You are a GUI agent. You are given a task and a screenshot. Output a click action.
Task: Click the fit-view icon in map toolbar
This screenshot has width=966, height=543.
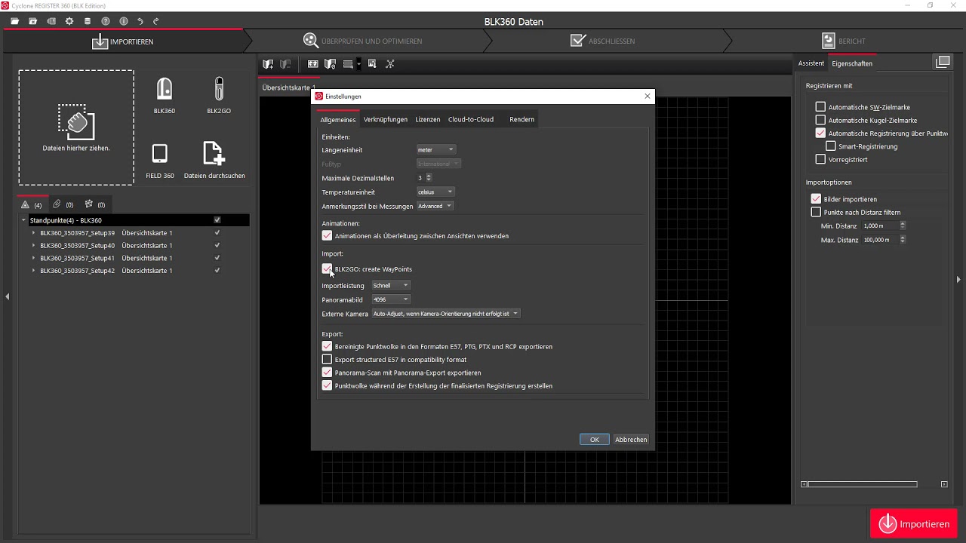coord(313,64)
